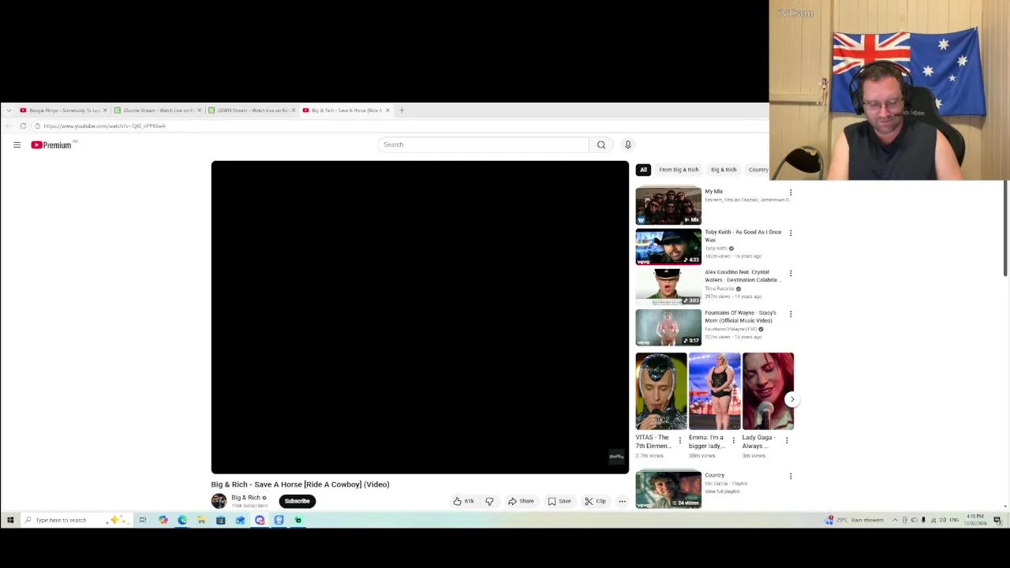This screenshot has width=1010, height=568.
Task: Click the page vertical scrollbar thumb
Action: 1006,229
